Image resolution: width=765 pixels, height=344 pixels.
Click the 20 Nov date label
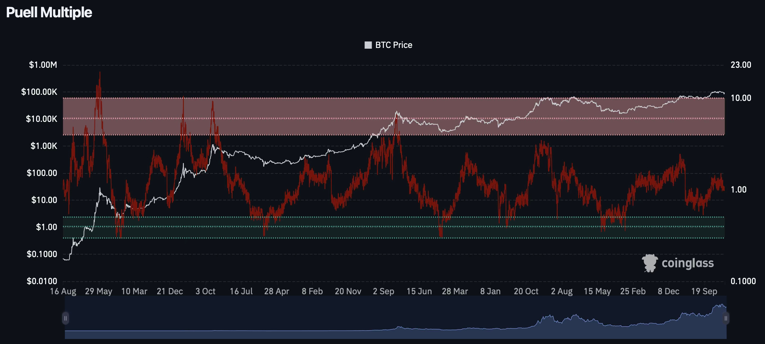point(348,291)
